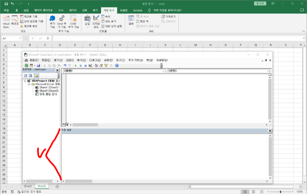This screenshot has height=194, width=307.
Task: Open 속성 (Properties) in Controls group
Action: [106, 17]
